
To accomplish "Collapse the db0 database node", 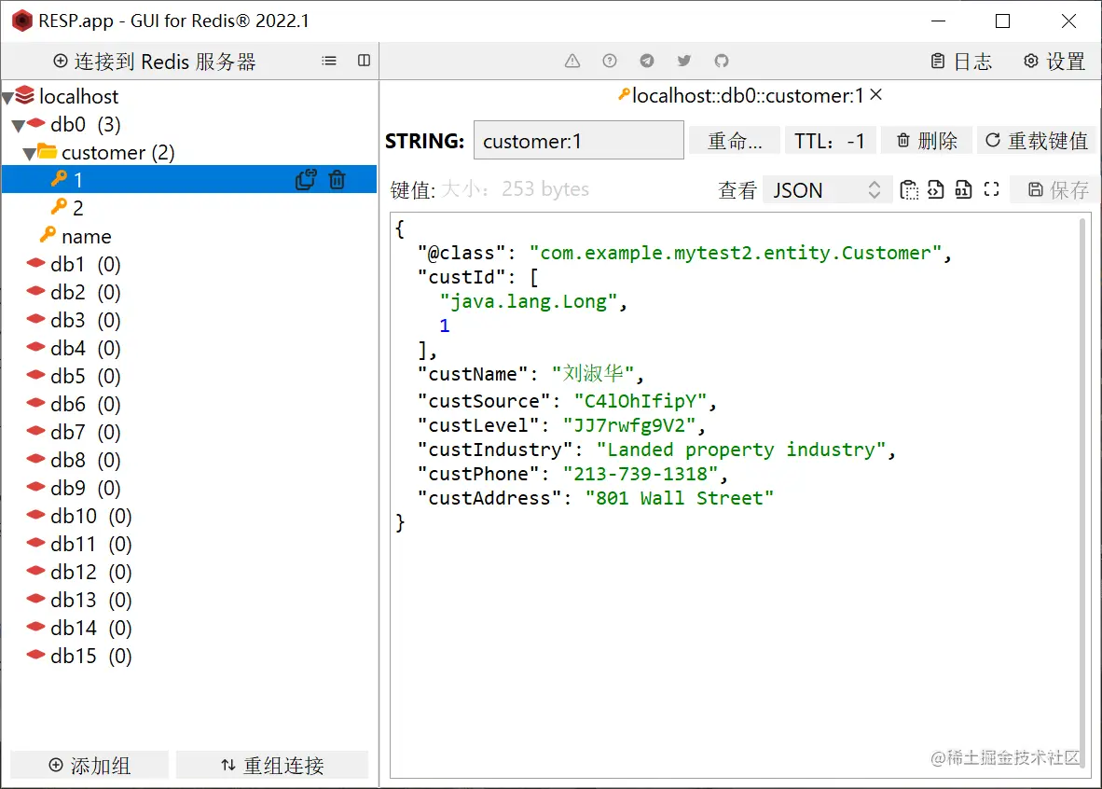I will point(19,126).
